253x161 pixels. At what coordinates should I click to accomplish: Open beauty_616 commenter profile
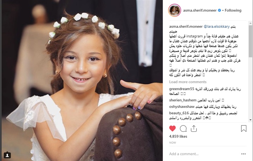tap(179, 113)
